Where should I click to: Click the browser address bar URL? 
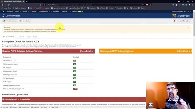pyautogui.click(x=69, y=5)
